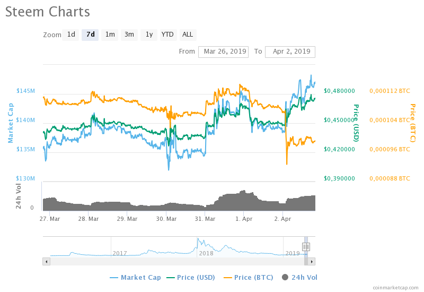Click the 0,000096 BTC label
Screen dimensions: 424x292
point(390,149)
